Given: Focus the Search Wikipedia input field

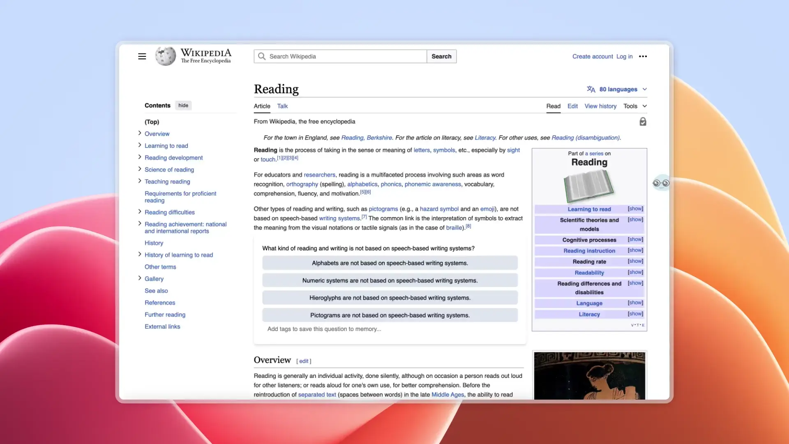Looking at the screenshot, I should click(x=340, y=56).
